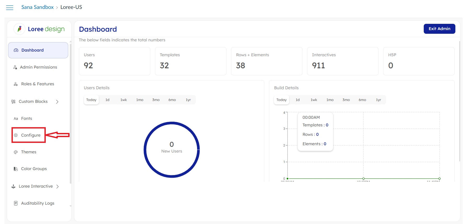
Task: Click the Configure gear icon
Action: coord(16,135)
